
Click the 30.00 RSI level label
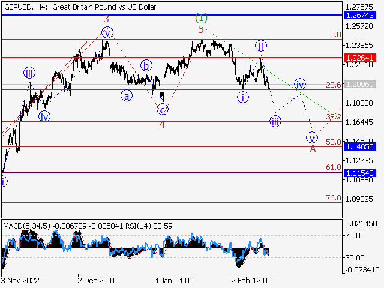tap(355, 257)
